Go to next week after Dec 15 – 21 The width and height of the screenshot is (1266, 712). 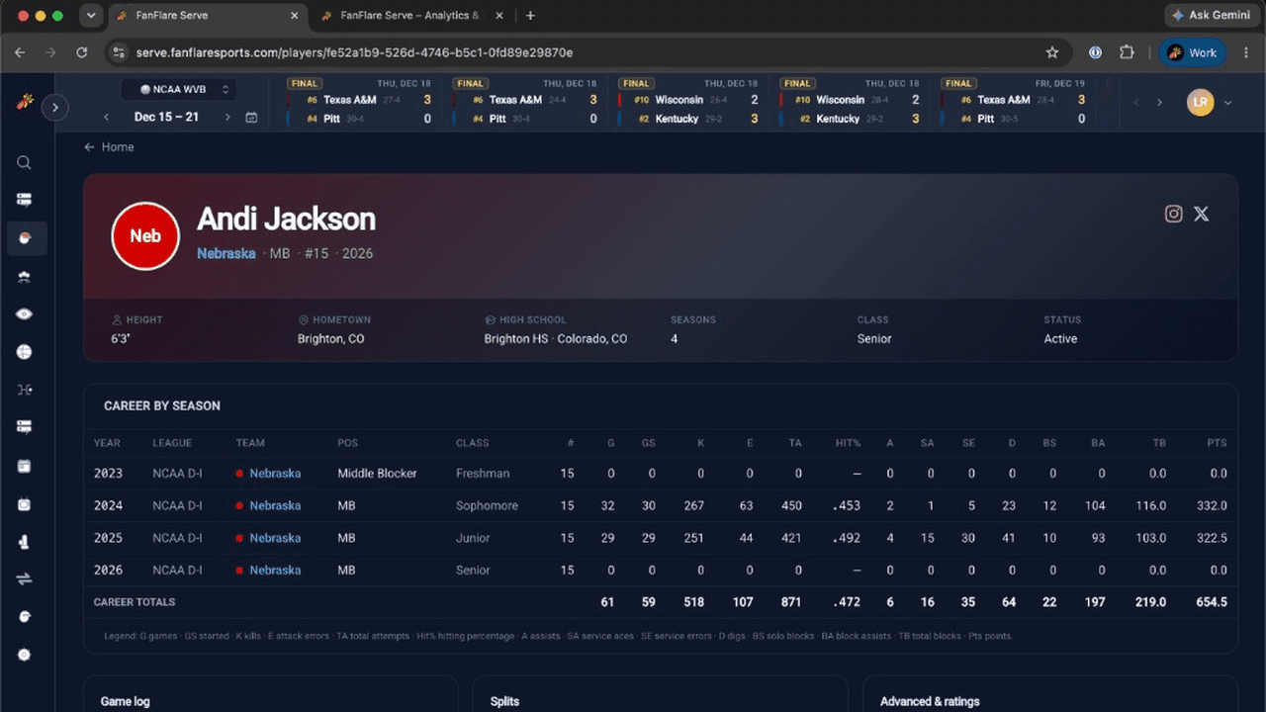(x=227, y=117)
